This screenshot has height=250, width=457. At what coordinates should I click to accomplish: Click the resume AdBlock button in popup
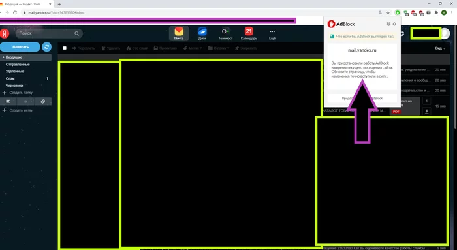coord(362,98)
